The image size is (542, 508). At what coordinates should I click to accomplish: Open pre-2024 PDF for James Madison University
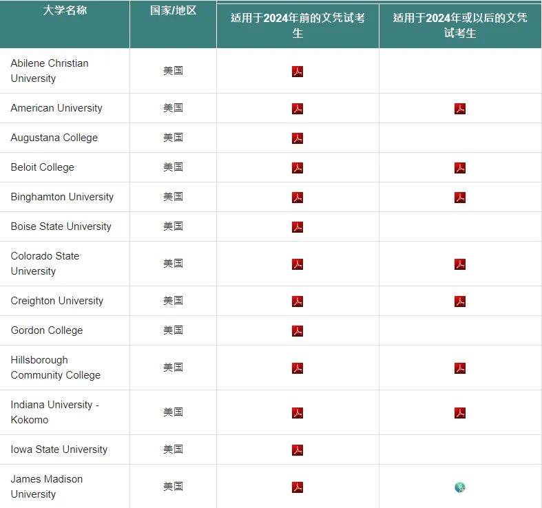[298, 487]
